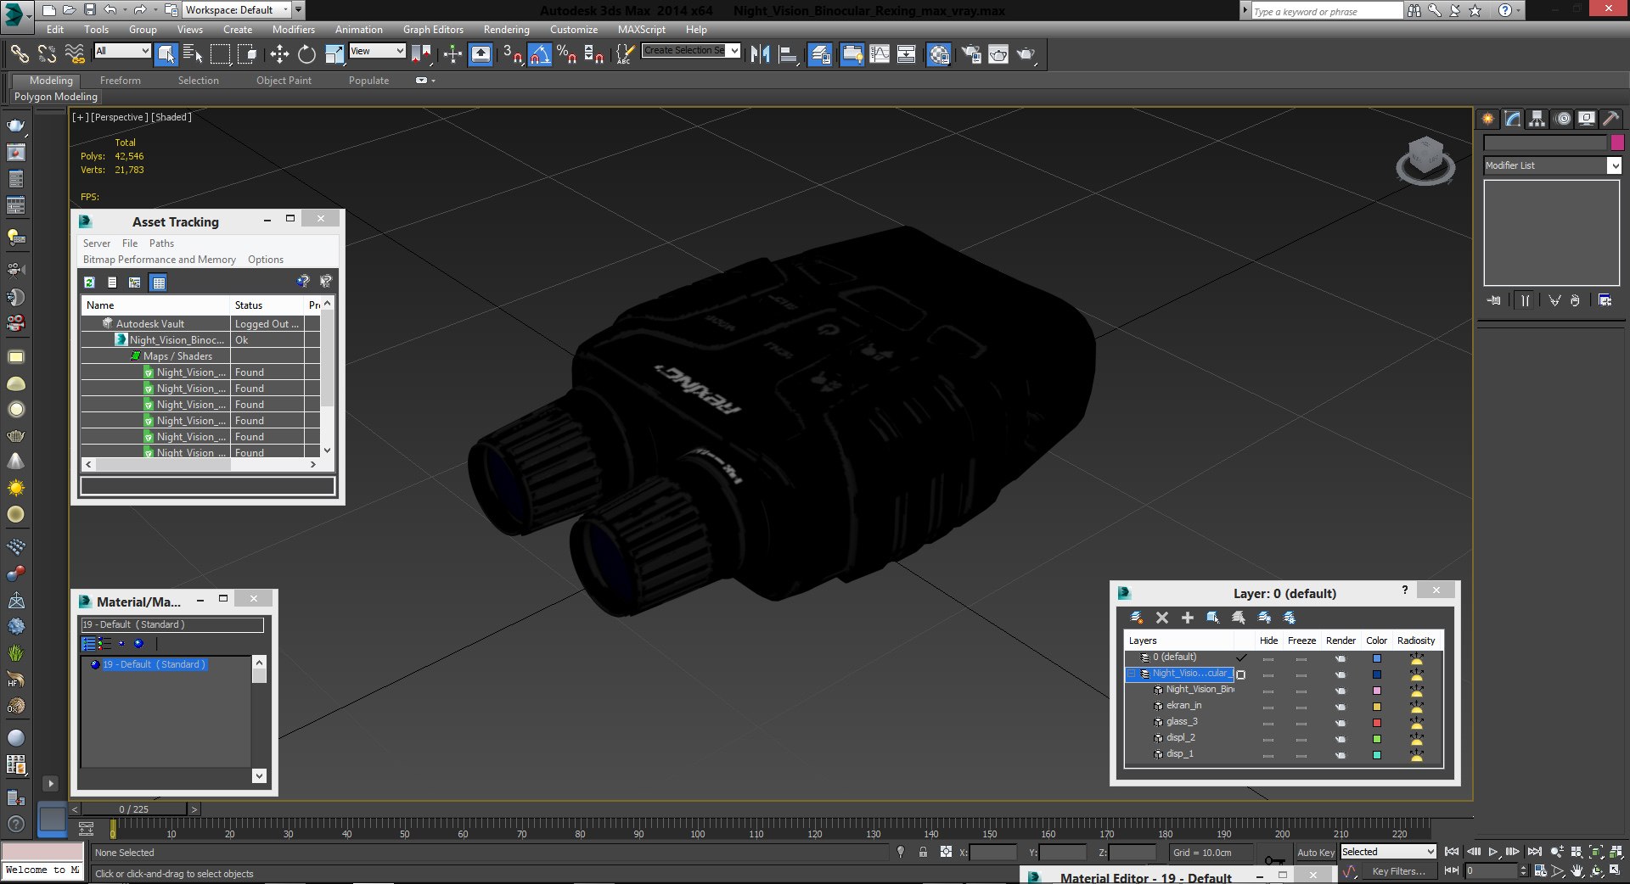Image resolution: width=1630 pixels, height=884 pixels.
Task: Click the Render Production teapot icon
Action: pos(1026,54)
